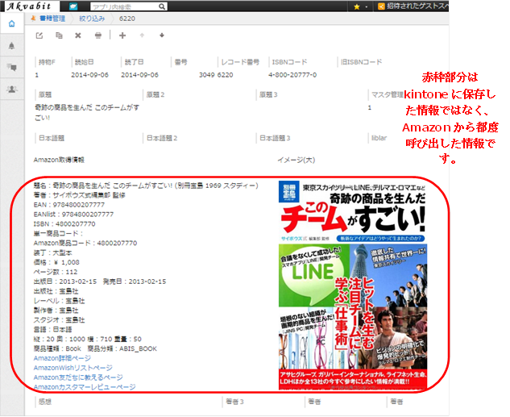Open the Amazonカスタマーレビューページ link

coord(85,387)
